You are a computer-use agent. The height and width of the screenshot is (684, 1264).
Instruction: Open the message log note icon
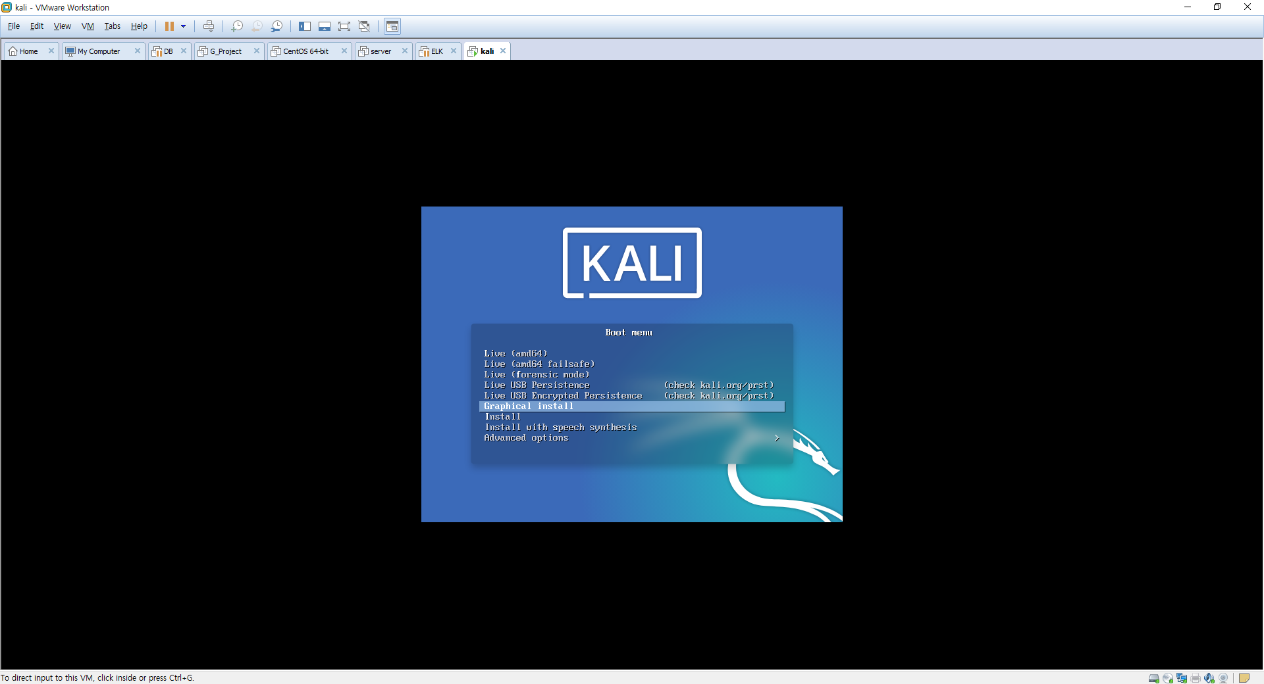[x=1244, y=678]
